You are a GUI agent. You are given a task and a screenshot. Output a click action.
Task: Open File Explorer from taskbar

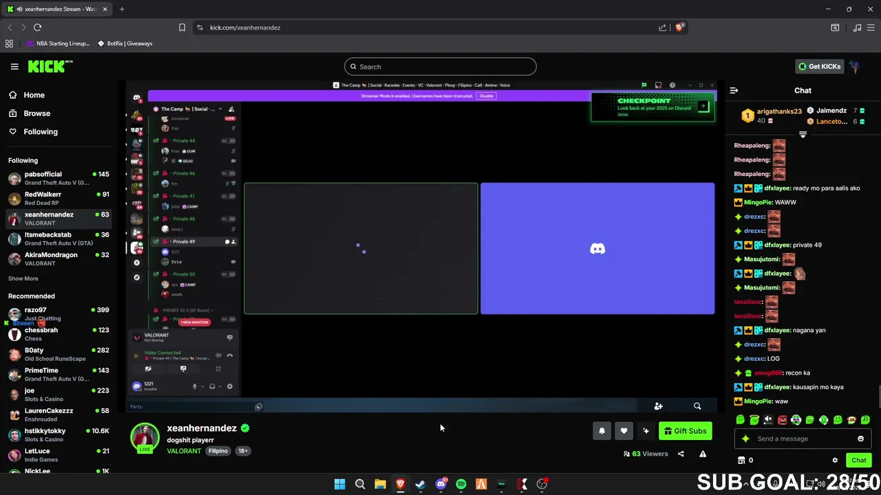(380, 484)
